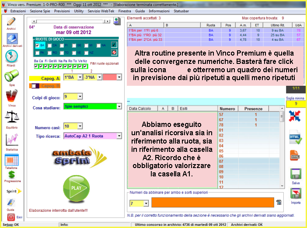Screen dimensions: 307x228
Task: Open the abbinare numbers dropdown showing 7
Action: pos(146,203)
